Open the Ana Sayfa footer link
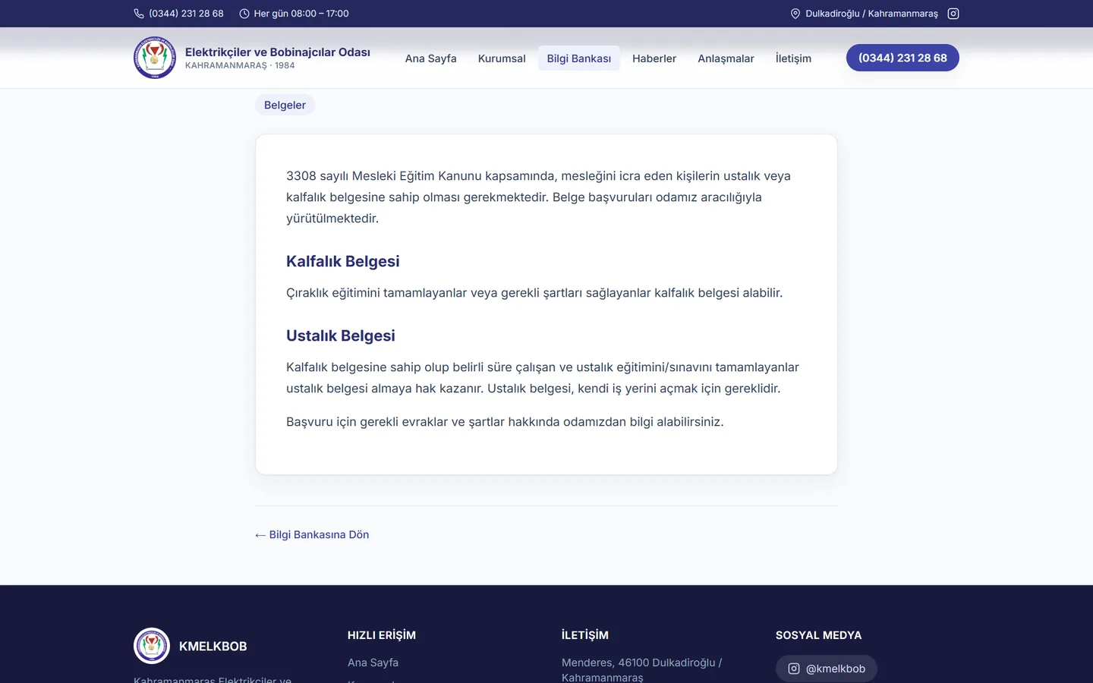 (x=373, y=663)
